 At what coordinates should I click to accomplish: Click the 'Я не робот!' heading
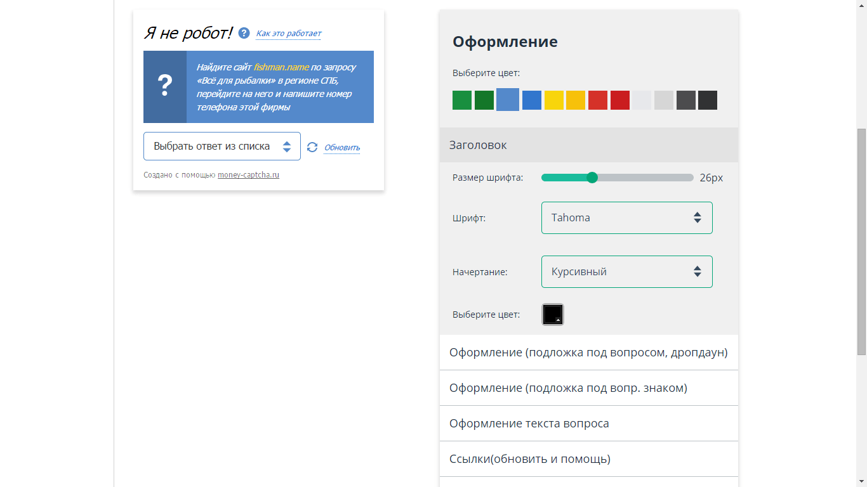point(188,33)
